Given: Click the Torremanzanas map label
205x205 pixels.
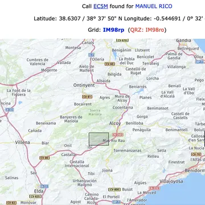Looking at the screenshot, I should coord(128,150).
